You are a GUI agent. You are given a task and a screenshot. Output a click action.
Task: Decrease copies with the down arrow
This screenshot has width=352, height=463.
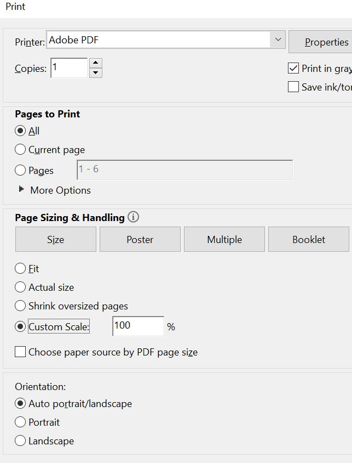pyautogui.click(x=96, y=72)
